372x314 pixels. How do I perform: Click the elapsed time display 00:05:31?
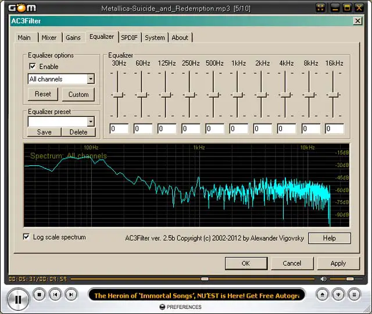pos(22,279)
